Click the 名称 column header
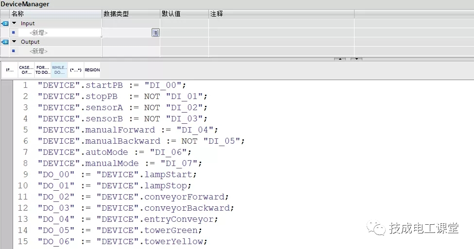Viewport: 474px width, 249px height. click(x=56, y=14)
